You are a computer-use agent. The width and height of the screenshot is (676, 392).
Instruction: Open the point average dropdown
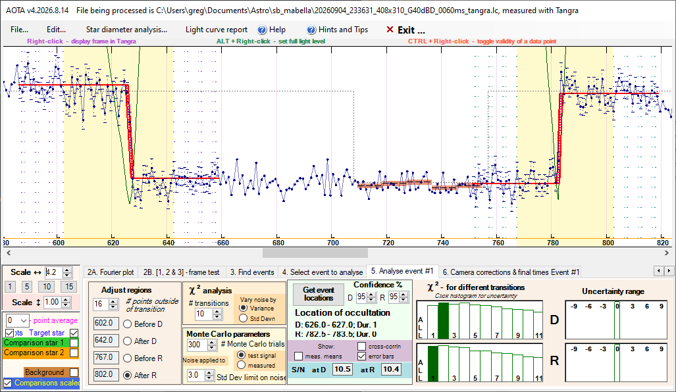[x=23, y=320]
